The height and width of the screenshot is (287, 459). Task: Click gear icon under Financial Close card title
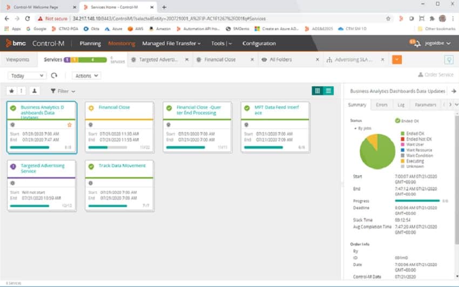[x=91, y=125]
